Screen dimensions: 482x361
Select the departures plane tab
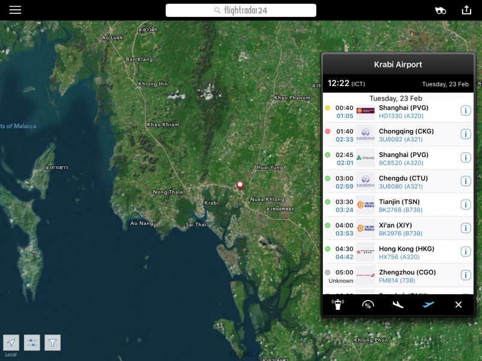point(428,304)
